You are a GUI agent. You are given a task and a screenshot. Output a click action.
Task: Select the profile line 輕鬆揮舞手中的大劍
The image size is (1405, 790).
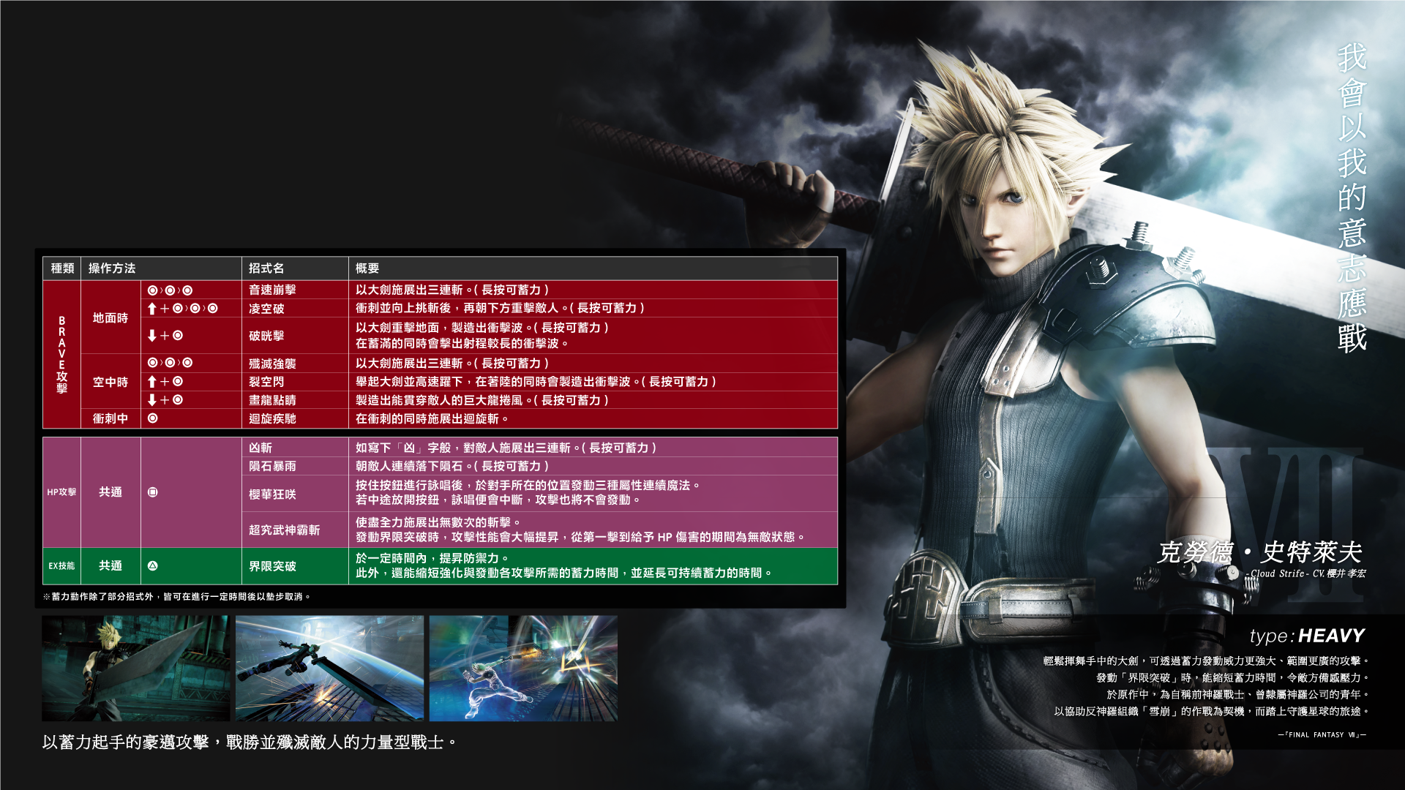pyautogui.click(x=1206, y=661)
